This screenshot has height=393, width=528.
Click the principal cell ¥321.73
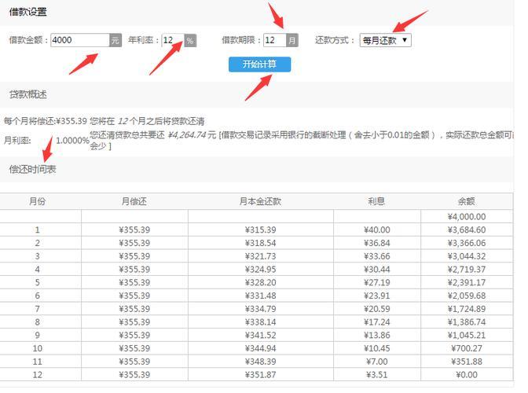[261, 256]
